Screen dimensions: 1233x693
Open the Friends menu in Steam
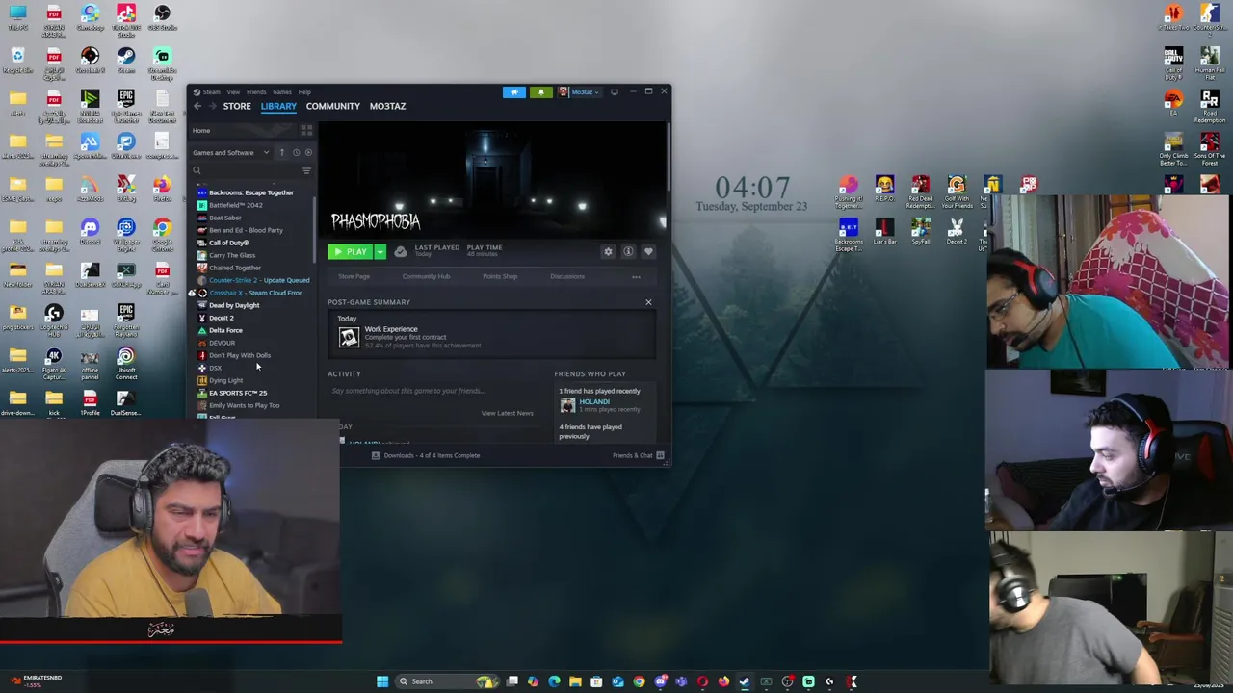click(x=256, y=92)
